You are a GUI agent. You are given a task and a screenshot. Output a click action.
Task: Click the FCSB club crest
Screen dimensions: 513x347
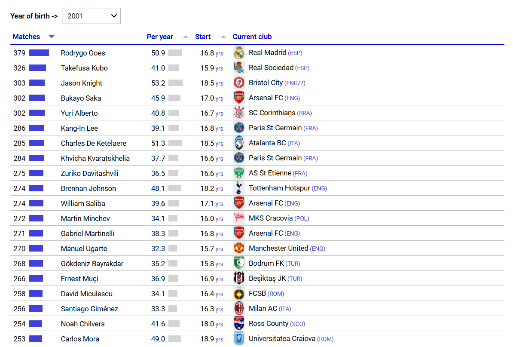[239, 294]
